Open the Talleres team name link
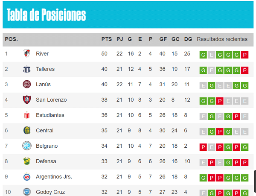The image size is (256, 196). [45, 69]
